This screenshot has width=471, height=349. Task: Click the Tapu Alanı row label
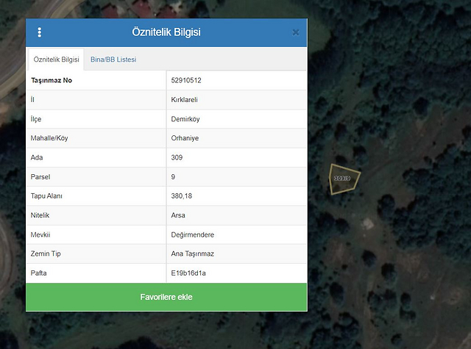click(x=47, y=196)
